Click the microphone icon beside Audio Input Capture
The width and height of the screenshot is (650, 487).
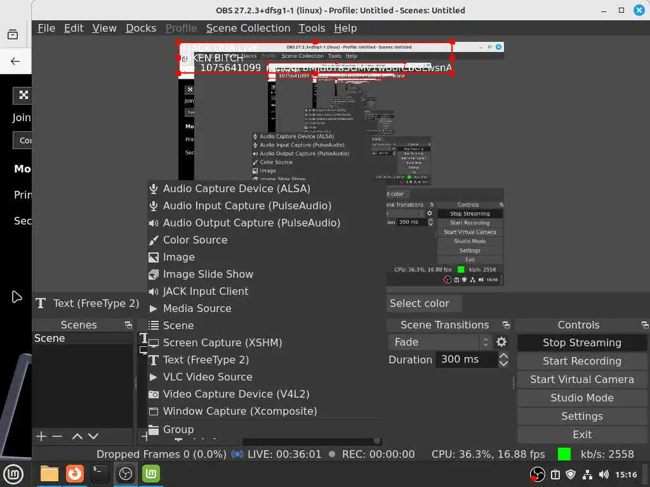click(154, 206)
